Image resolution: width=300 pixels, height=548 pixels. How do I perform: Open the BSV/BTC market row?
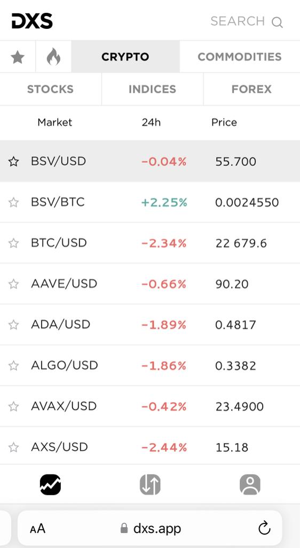pyautogui.click(x=150, y=202)
